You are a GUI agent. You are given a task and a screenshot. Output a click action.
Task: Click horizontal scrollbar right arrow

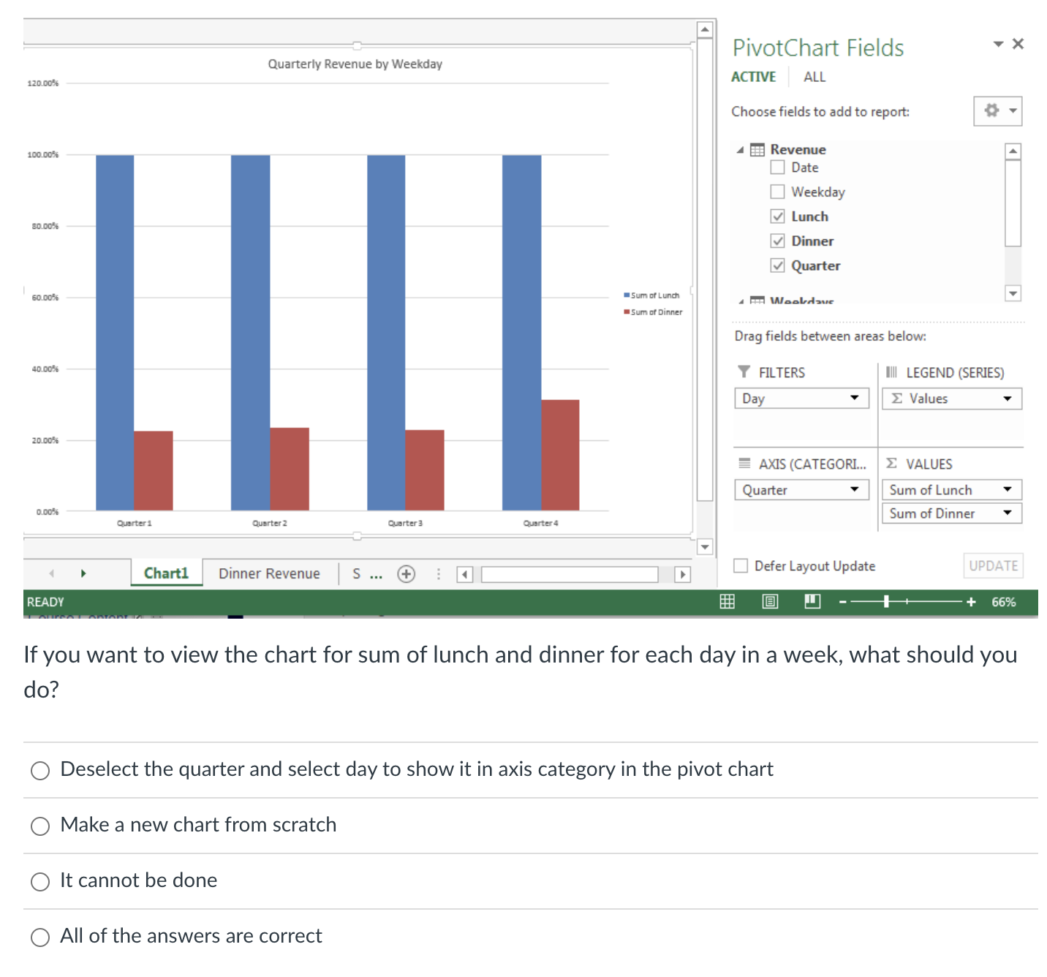click(682, 574)
